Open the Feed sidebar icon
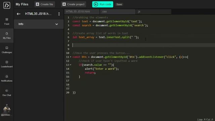Image resolution: width=215 pixels, height=121 pixels. (x=7, y=19)
